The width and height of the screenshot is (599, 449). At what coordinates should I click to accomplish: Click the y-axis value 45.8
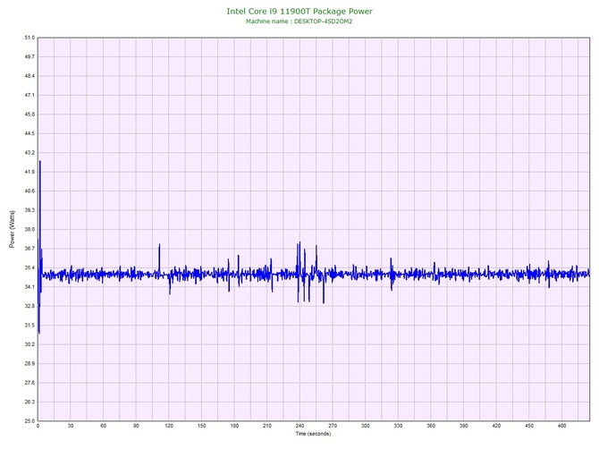30,114
